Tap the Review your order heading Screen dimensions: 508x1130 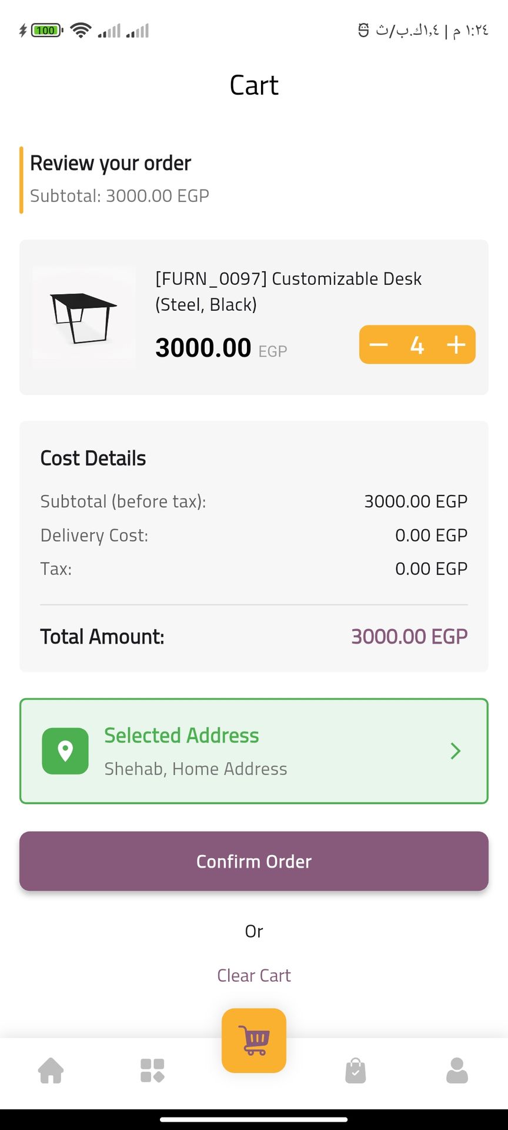click(x=111, y=163)
